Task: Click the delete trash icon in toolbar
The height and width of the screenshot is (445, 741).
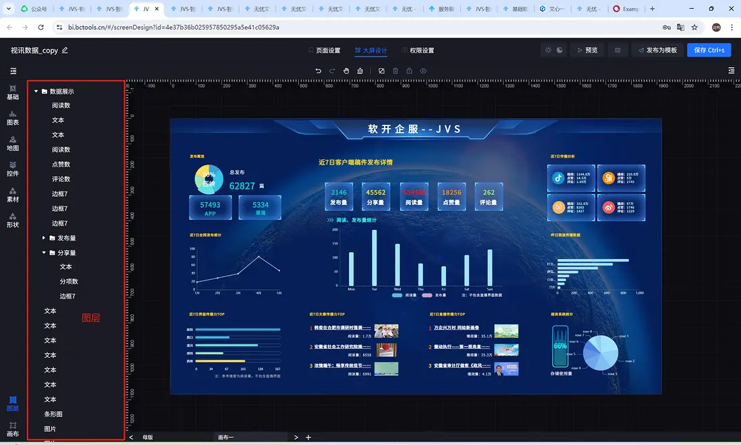Action: pyautogui.click(x=395, y=71)
